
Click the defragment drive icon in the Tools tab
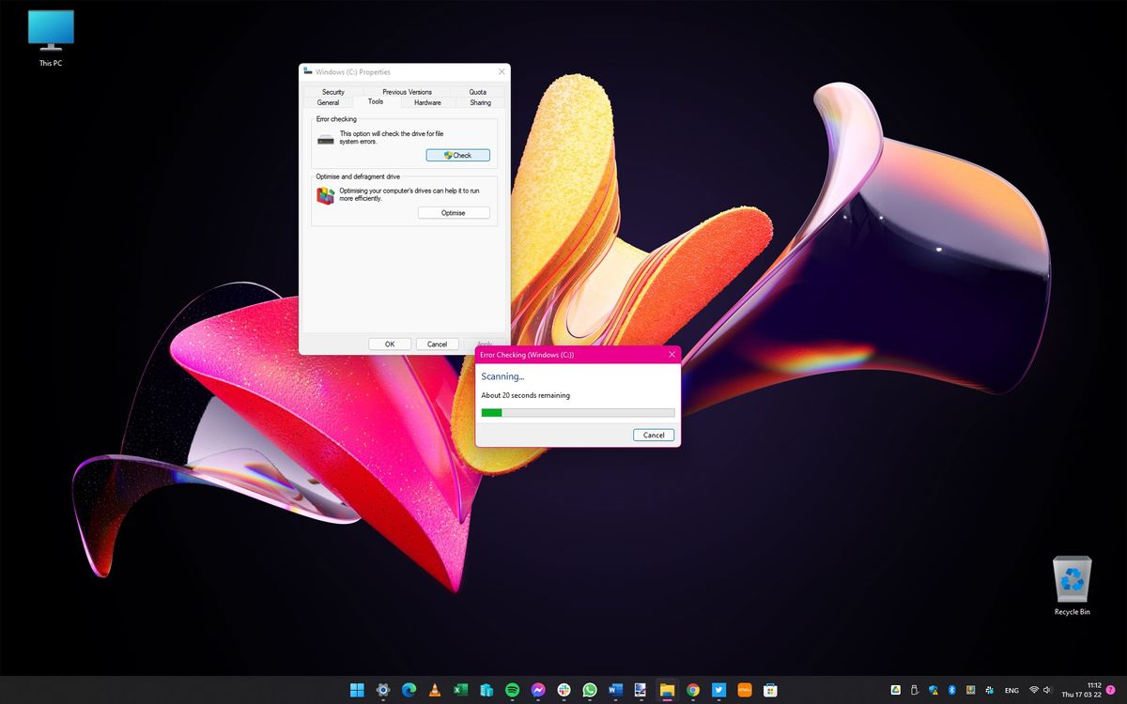click(x=324, y=193)
